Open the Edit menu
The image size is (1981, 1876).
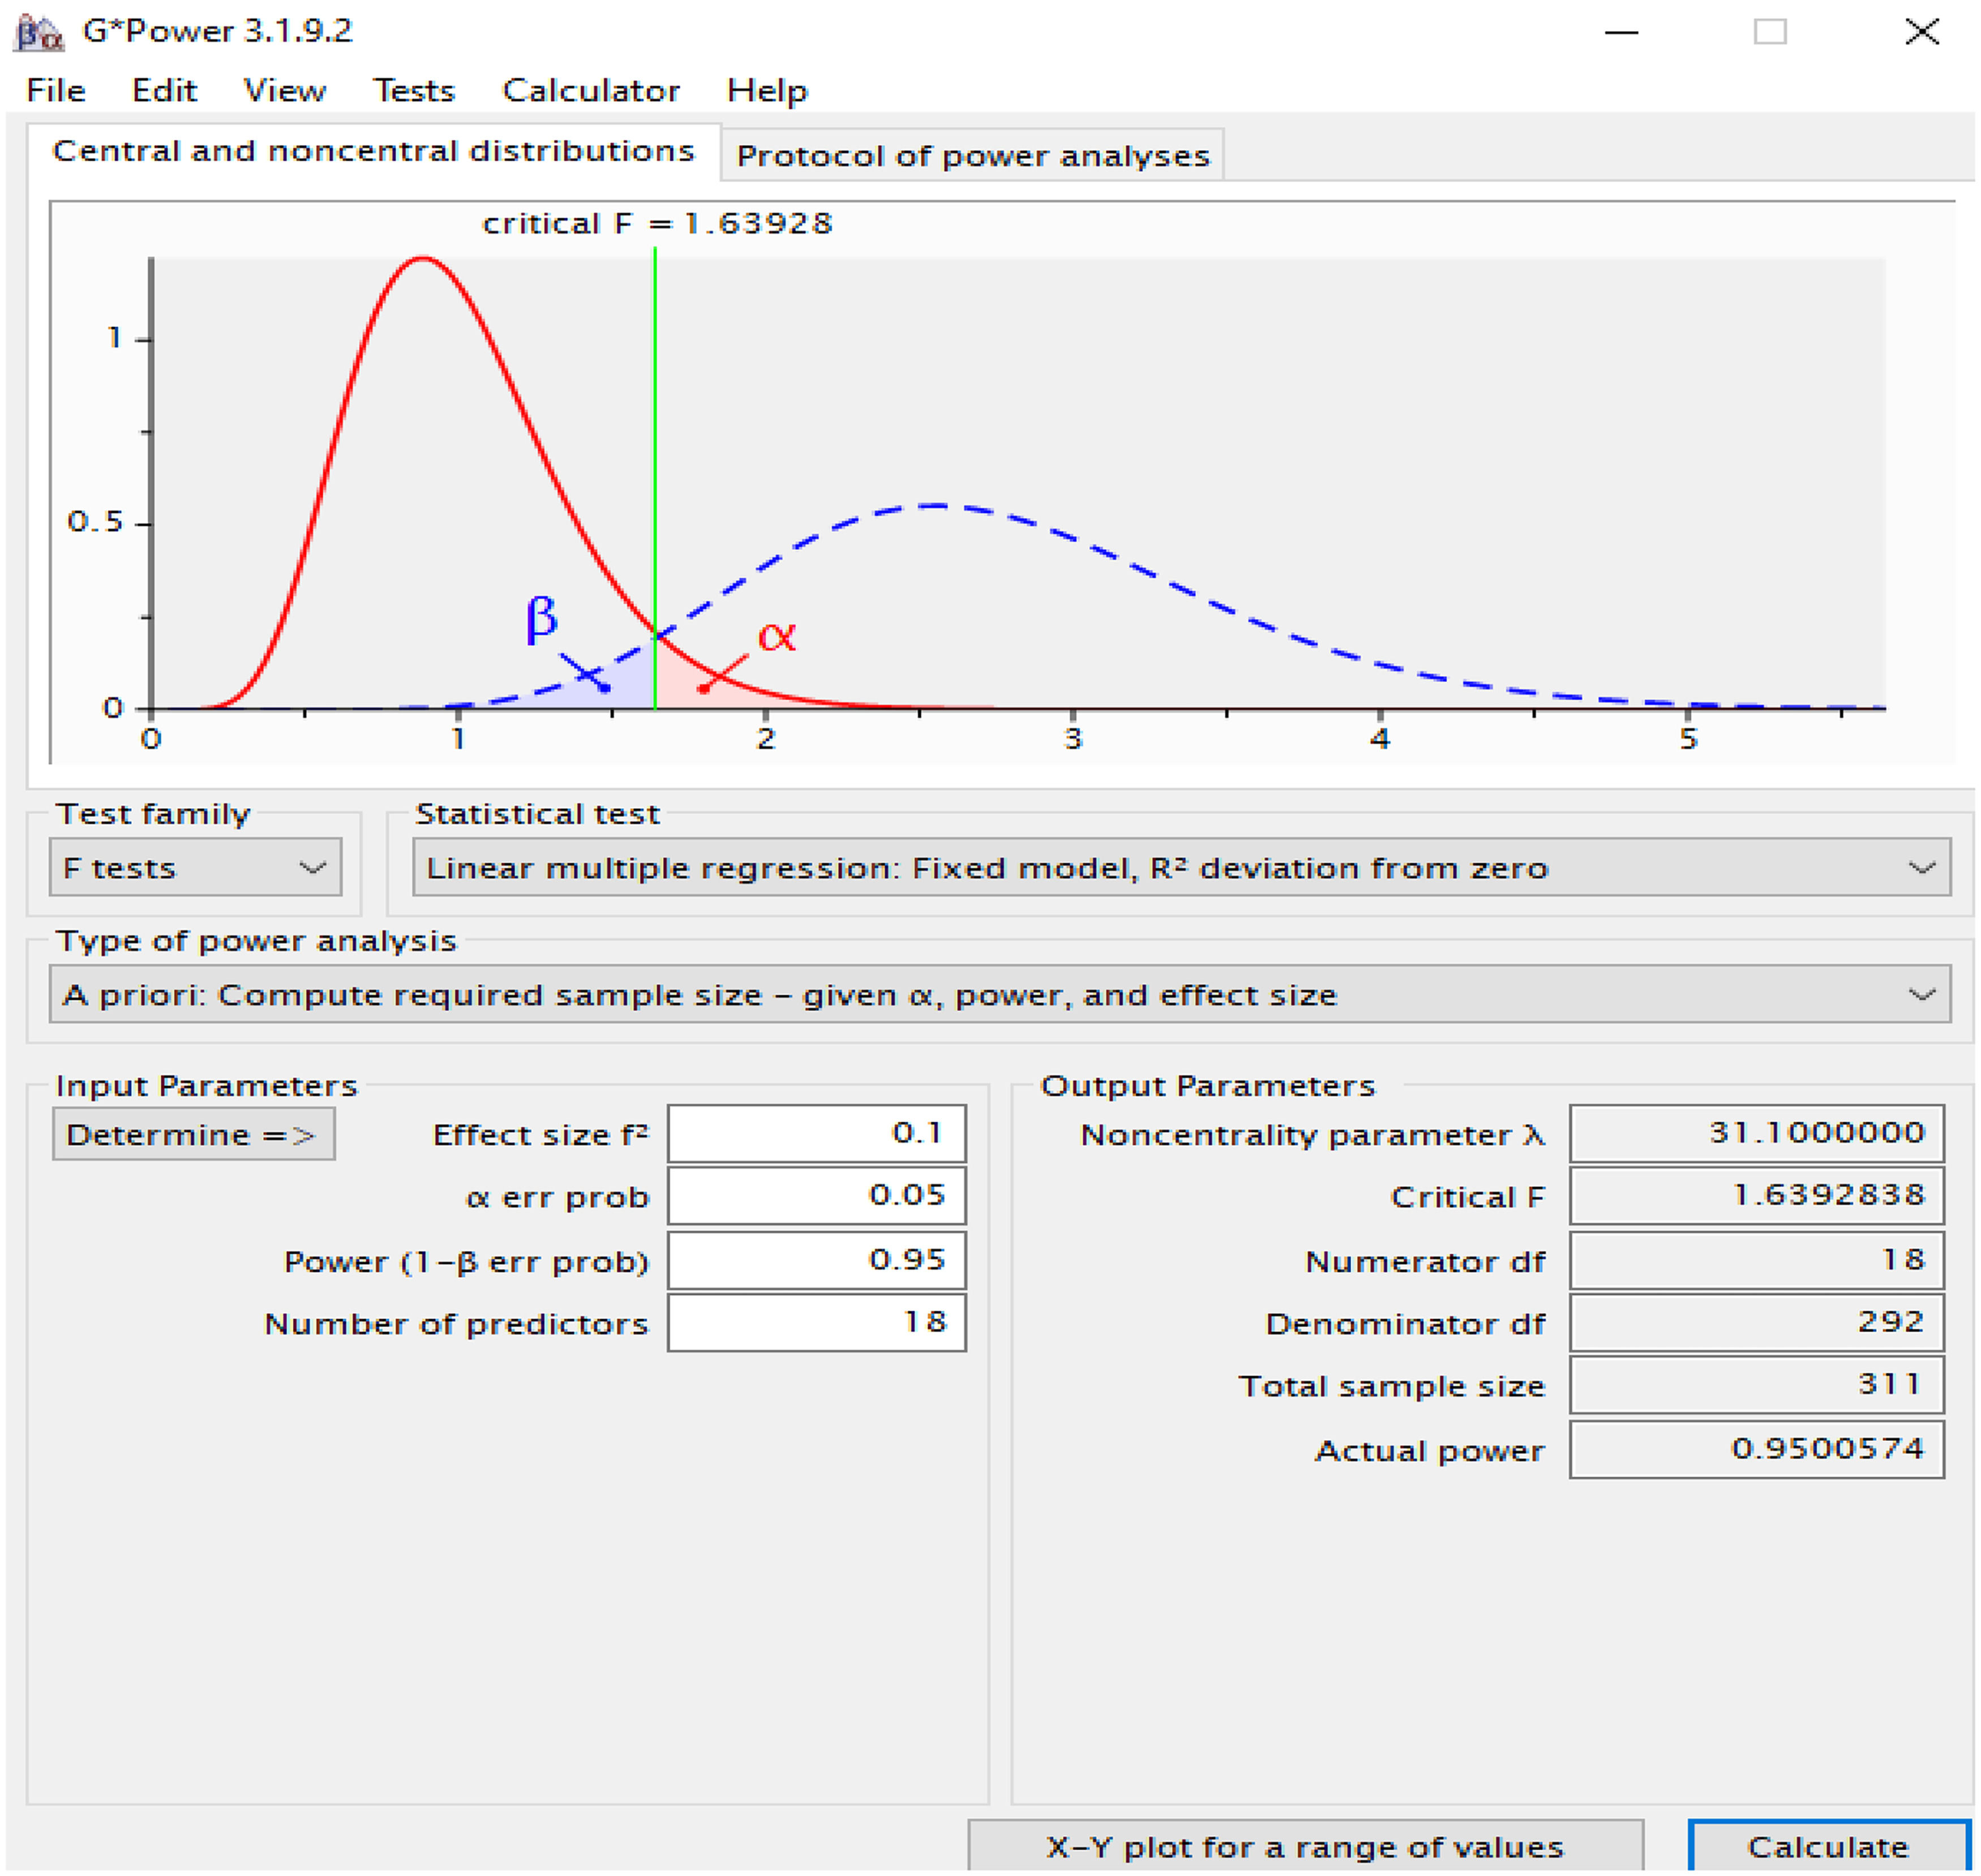coord(164,91)
